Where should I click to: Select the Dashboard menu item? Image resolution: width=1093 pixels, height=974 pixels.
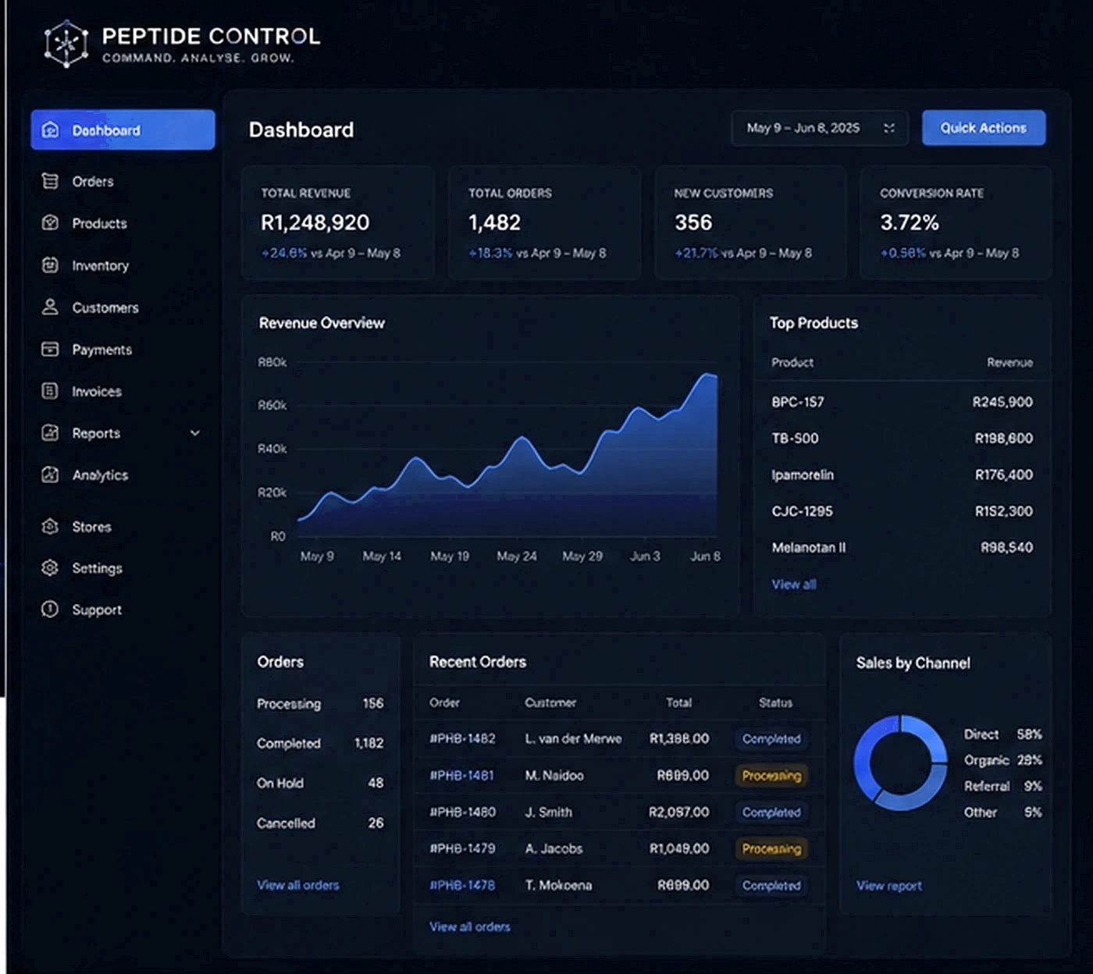click(x=123, y=130)
